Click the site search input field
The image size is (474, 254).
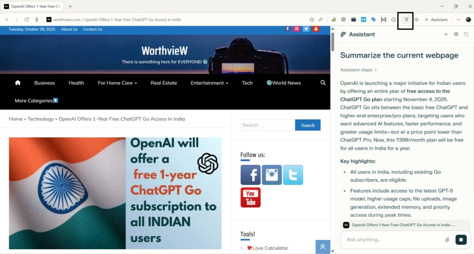268,125
